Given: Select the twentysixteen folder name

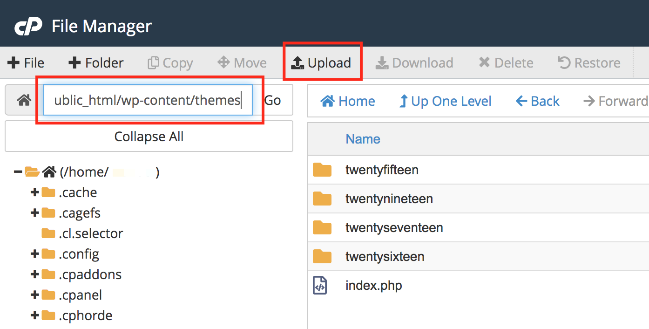Looking at the screenshot, I should tap(385, 257).
